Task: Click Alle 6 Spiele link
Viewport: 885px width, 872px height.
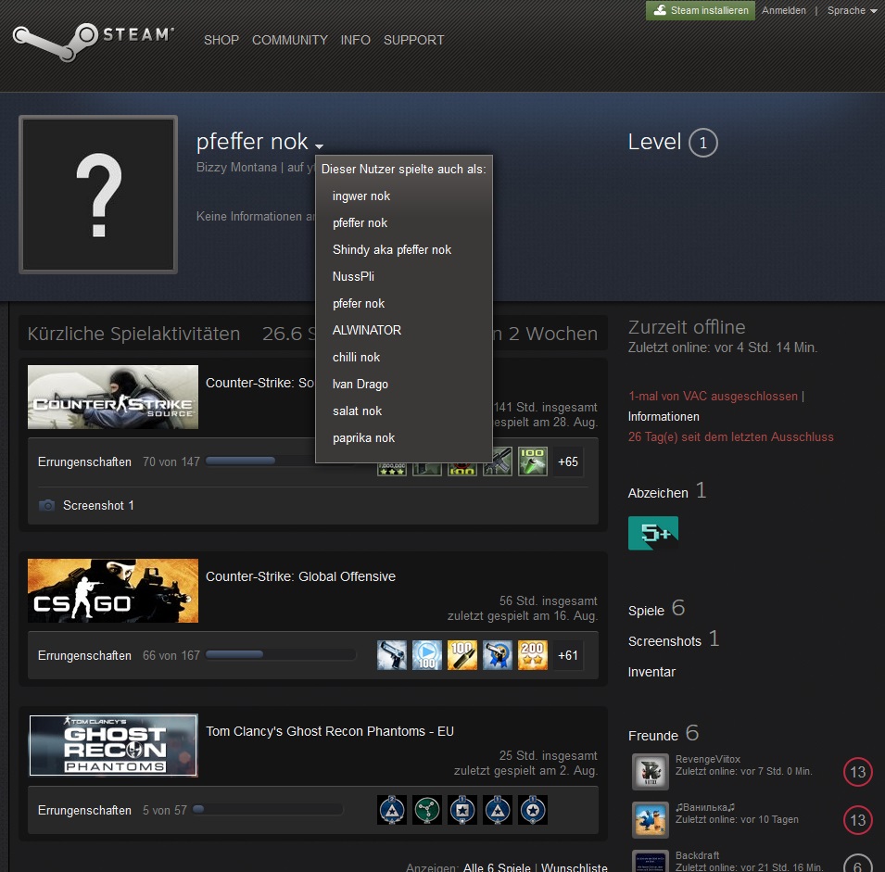Action: (497, 867)
